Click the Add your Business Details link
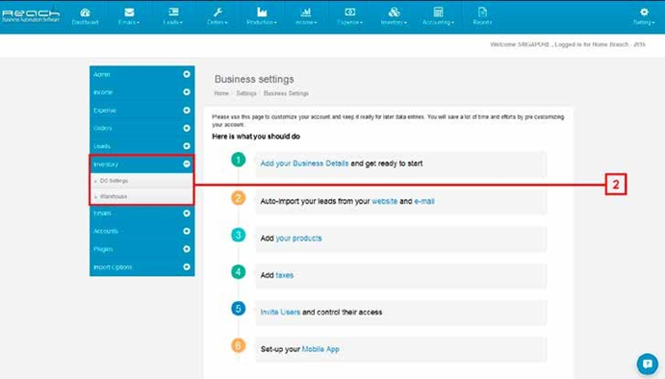Screen dimensions: 665x379 [304, 164]
